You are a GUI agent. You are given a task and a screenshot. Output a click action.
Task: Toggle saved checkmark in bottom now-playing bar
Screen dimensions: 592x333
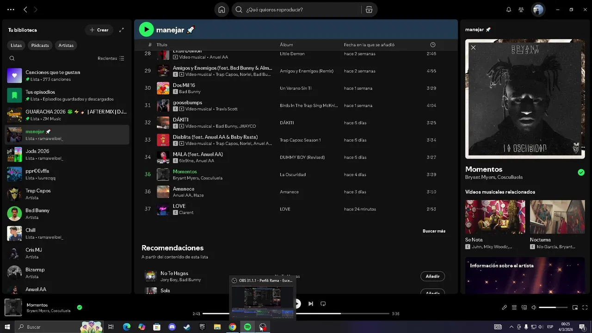tap(80, 307)
